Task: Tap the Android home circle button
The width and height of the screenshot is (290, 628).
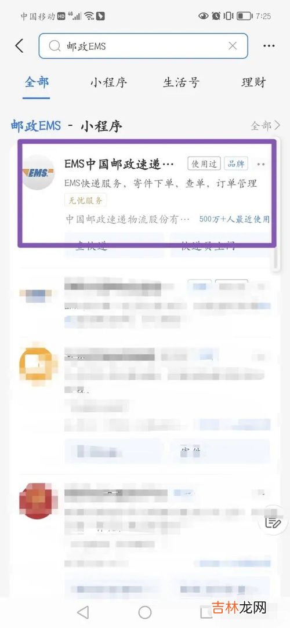Action: [145, 612]
